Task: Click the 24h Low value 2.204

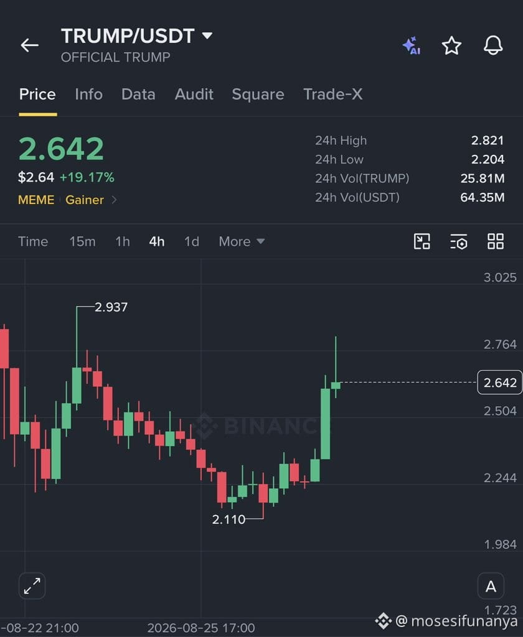Action: pyautogui.click(x=488, y=159)
